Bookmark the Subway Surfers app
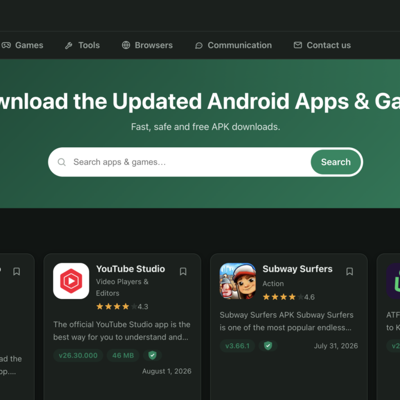The width and height of the screenshot is (400, 400). pyautogui.click(x=349, y=272)
